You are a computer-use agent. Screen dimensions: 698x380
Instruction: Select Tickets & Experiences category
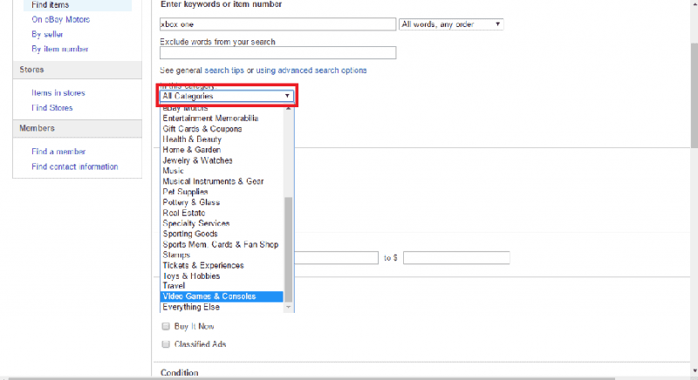pyautogui.click(x=222, y=265)
